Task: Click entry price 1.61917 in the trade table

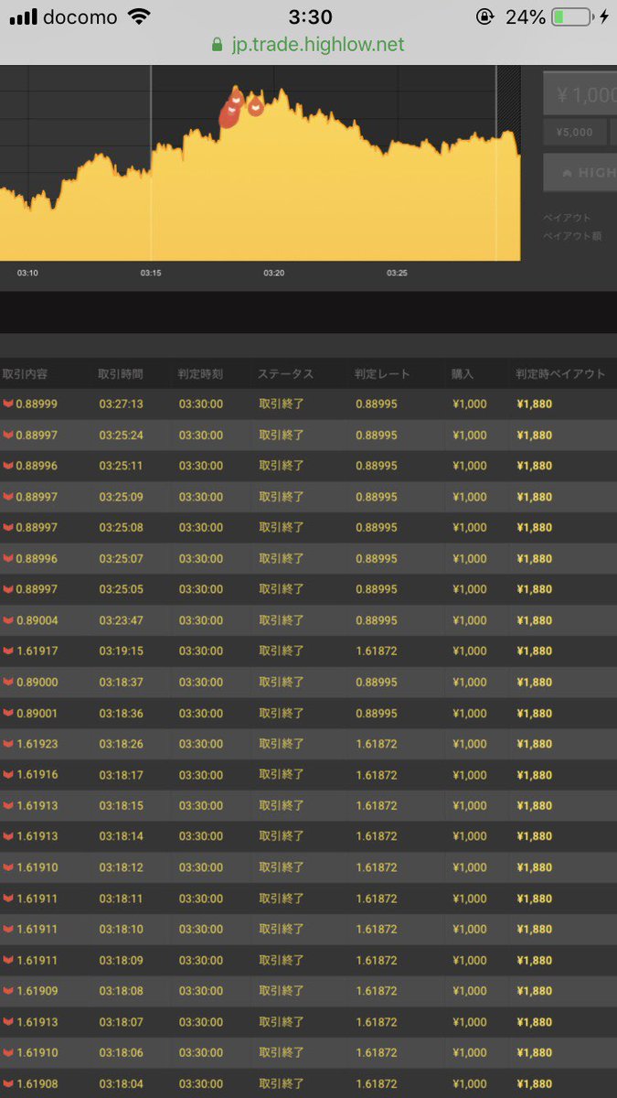Action: 37,651
